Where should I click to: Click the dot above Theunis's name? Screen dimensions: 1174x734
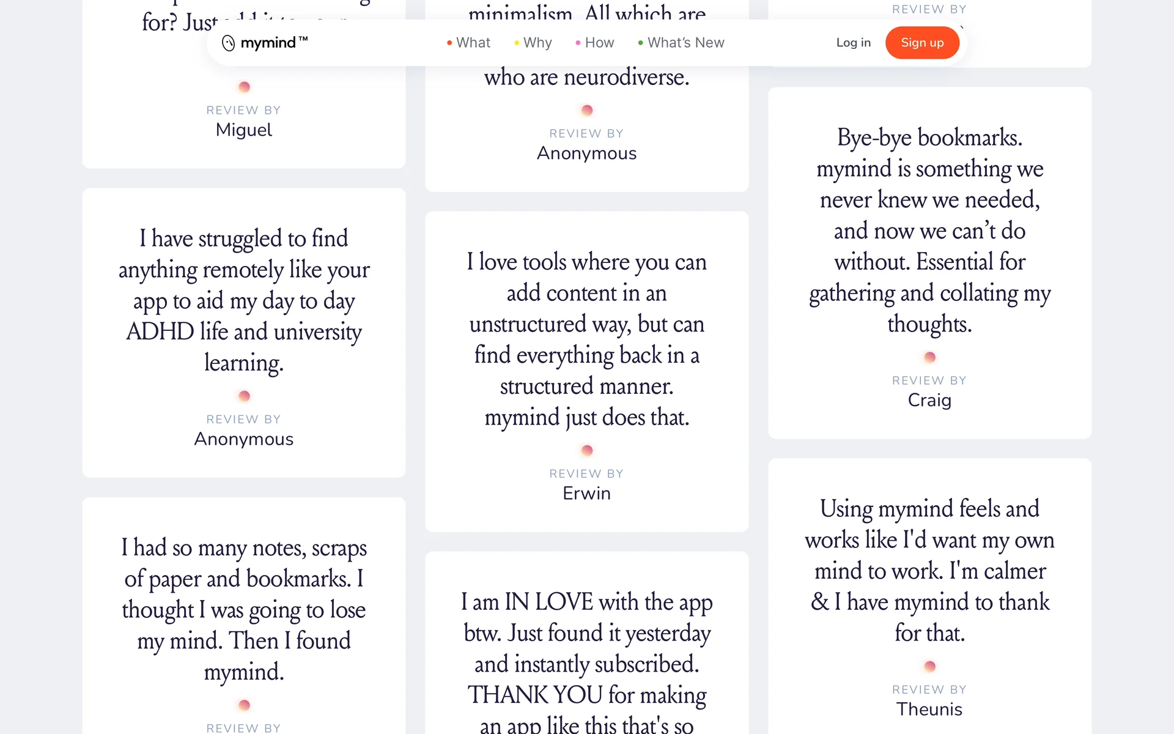click(929, 666)
